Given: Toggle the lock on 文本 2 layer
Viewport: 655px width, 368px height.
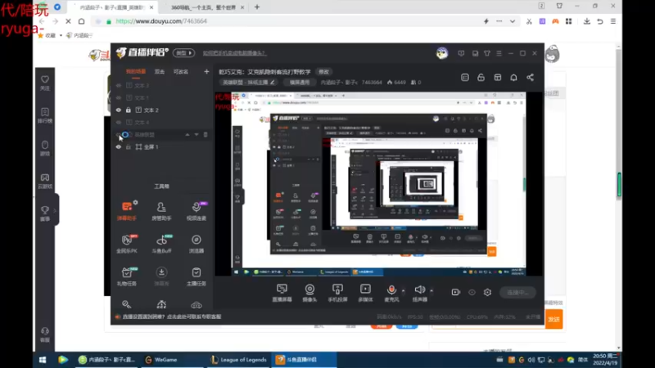Looking at the screenshot, I should (x=129, y=110).
